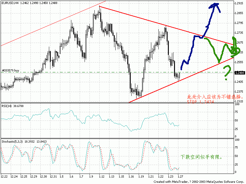Image resolution: width=246 pixels, height=184 pixels.
Task: Click the 1.5 date label
Action: point(61,177)
